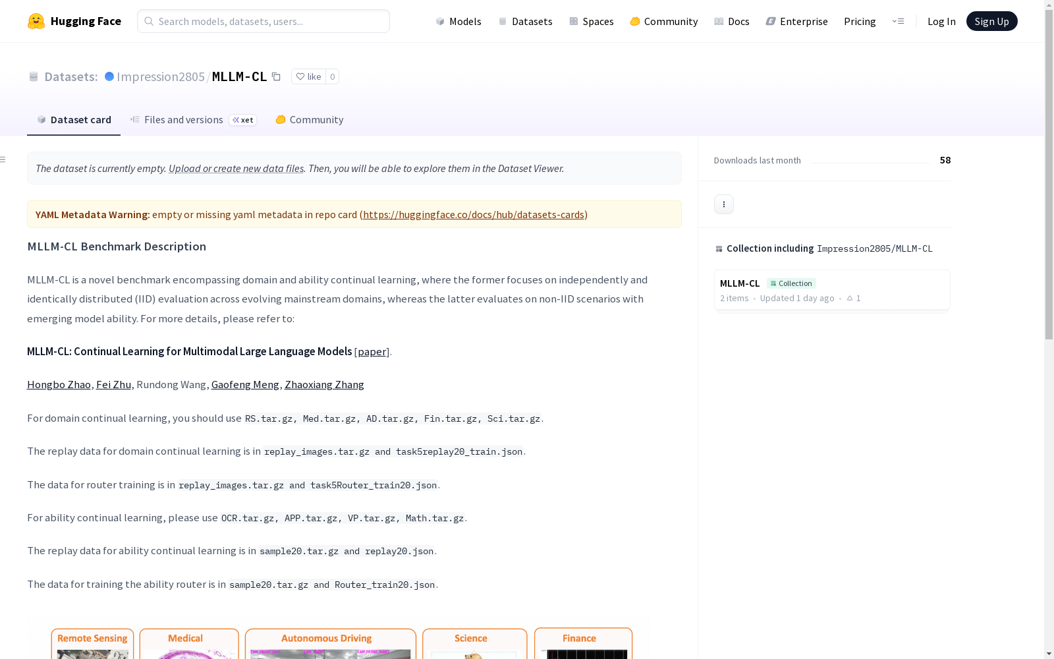Click the heart like button
The width and height of the screenshot is (1054, 659).
(x=308, y=76)
